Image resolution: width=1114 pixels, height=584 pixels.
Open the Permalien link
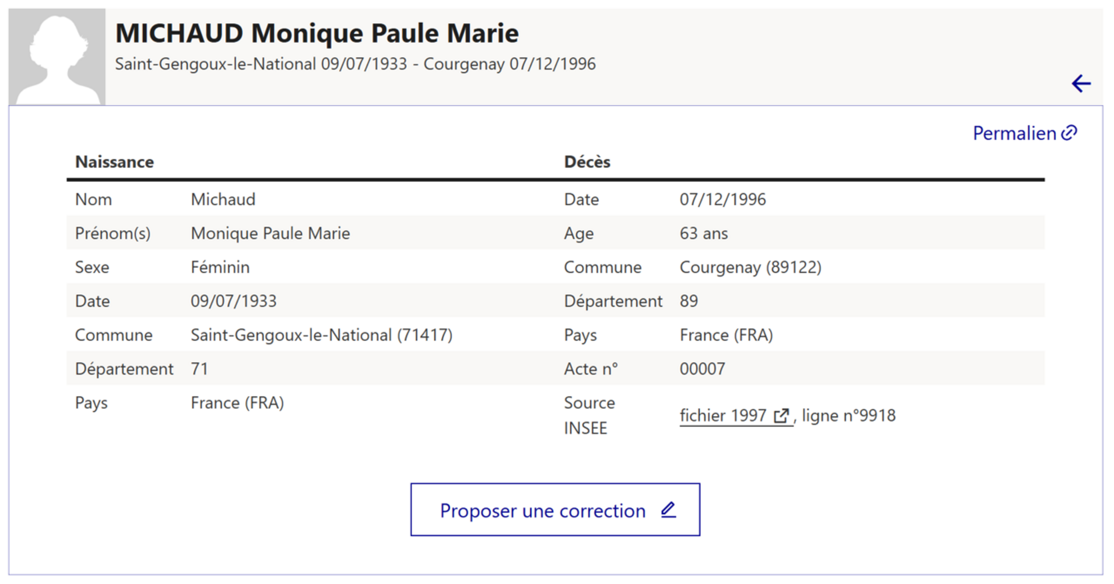click(1014, 133)
